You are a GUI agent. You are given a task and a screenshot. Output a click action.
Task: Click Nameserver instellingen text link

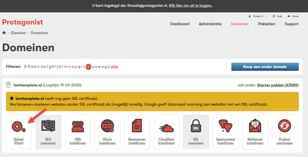(137, 141)
